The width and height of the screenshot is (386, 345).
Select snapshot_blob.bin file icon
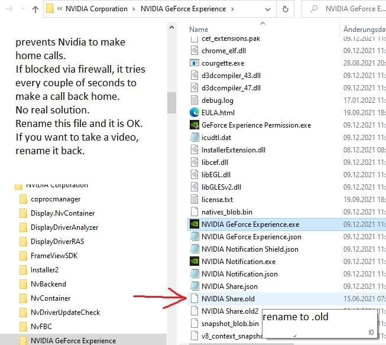(194, 323)
